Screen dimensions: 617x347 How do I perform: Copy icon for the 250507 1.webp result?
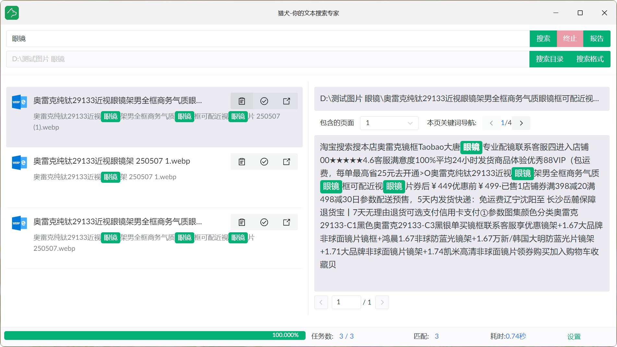click(x=242, y=162)
